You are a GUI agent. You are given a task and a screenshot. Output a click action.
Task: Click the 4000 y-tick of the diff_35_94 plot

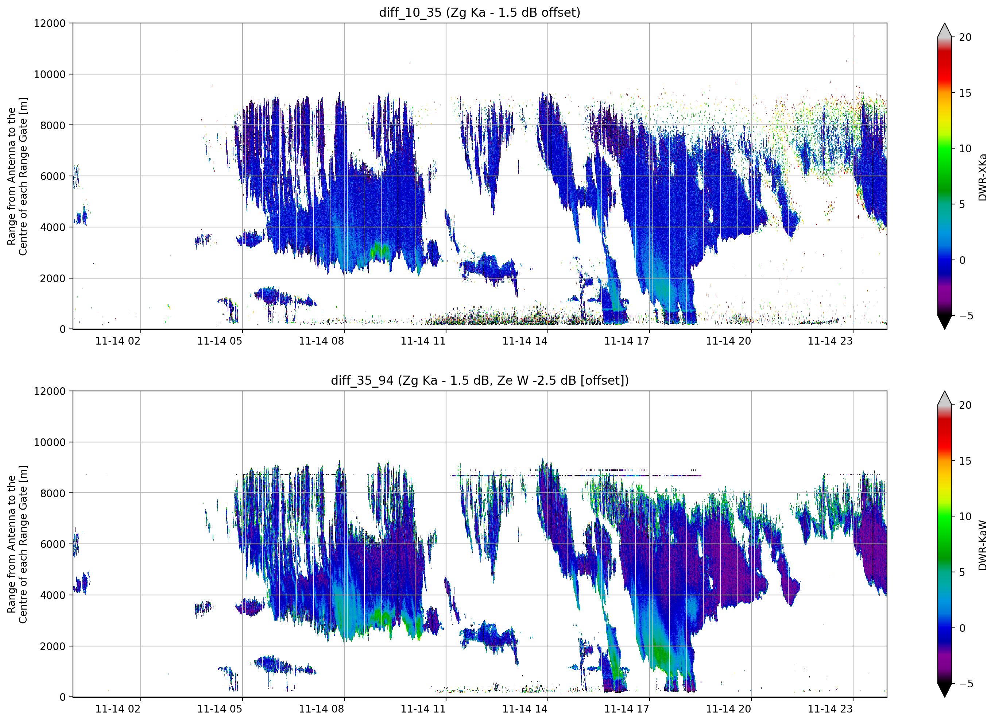pos(53,595)
